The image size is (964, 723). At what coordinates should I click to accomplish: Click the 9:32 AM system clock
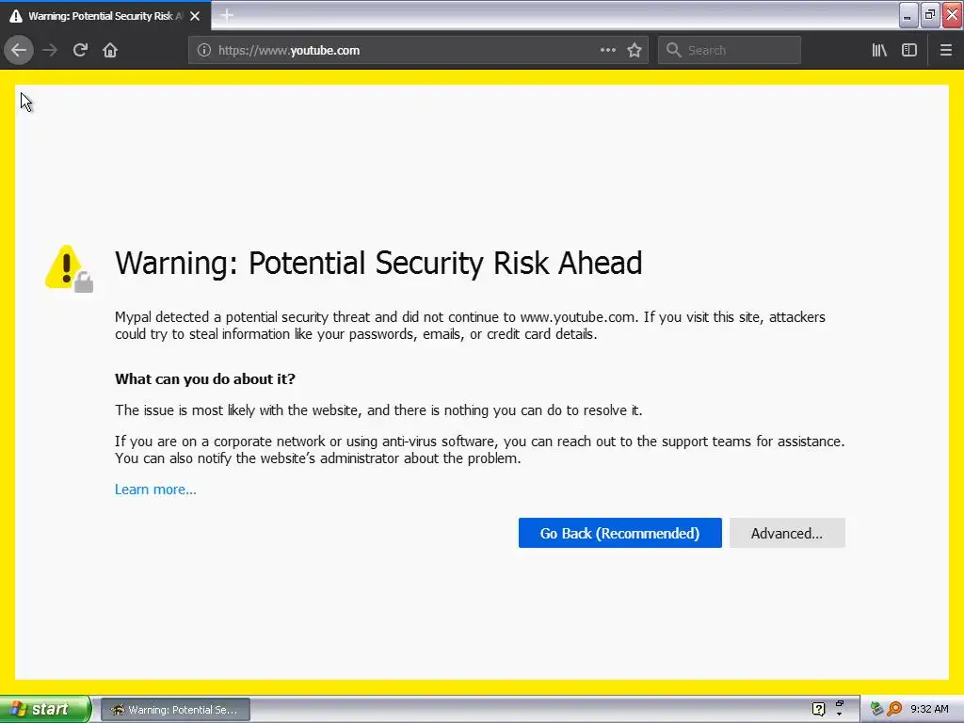(x=929, y=710)
